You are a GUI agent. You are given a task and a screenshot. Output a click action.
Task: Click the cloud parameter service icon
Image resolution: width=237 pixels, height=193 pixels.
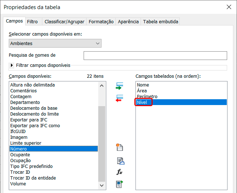(120, 161)
